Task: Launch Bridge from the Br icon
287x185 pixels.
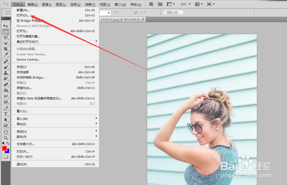Action: [151, 4]
